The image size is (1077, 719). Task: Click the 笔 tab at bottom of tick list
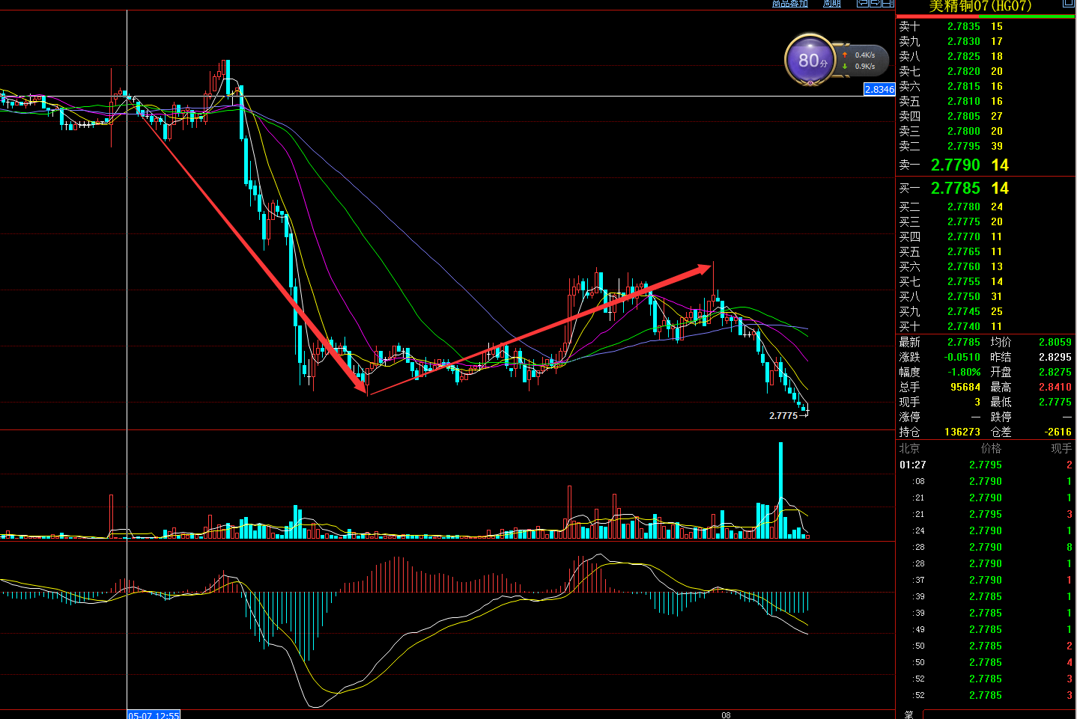(x=908, y=715)
